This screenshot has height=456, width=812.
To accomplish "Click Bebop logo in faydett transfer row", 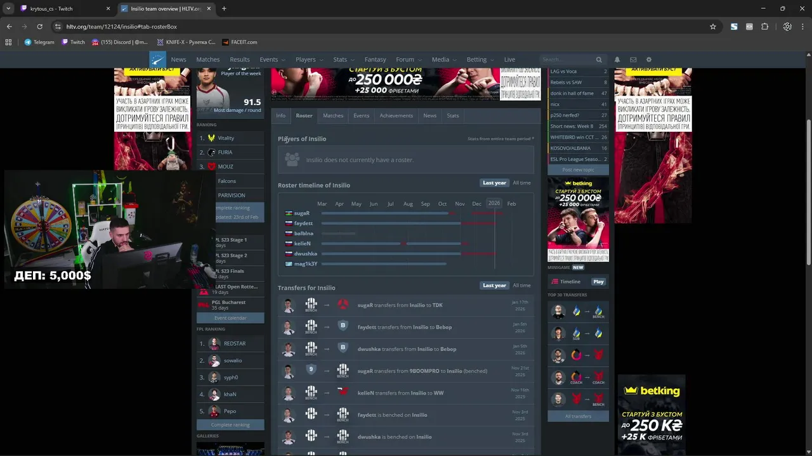I will click(343, 326).
